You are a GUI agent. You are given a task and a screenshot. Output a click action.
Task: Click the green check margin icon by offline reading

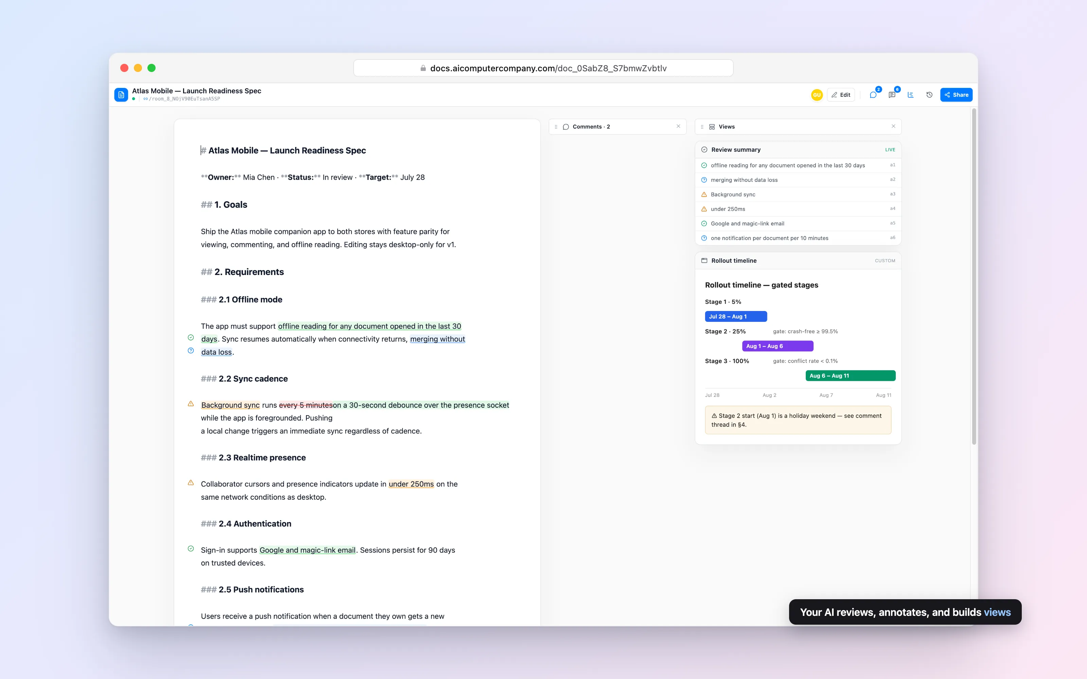coord(191,338)
